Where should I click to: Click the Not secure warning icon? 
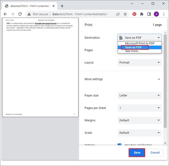tap(29, 14)
